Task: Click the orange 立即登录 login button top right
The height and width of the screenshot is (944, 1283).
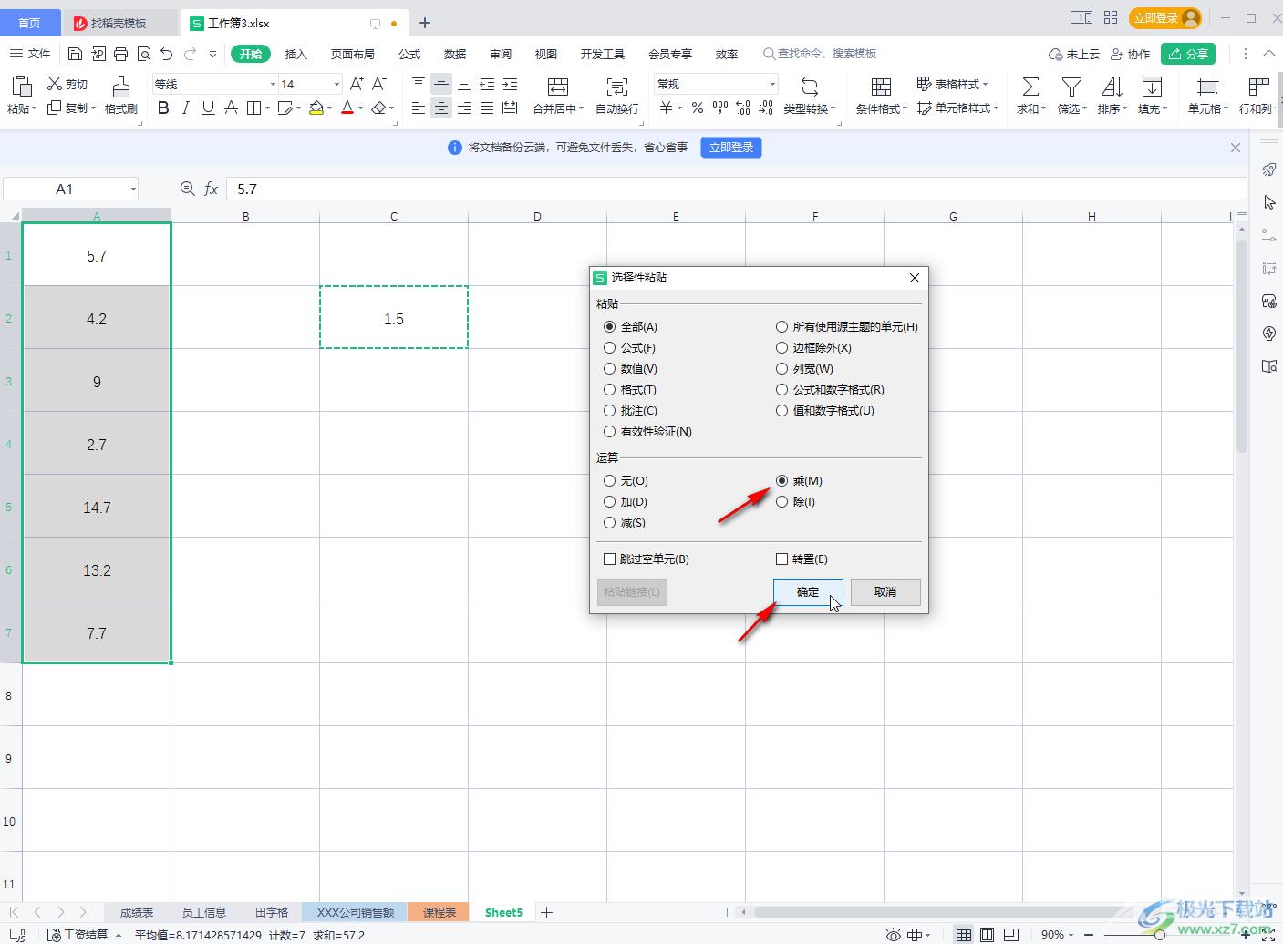Action: tap(1166, 18)
